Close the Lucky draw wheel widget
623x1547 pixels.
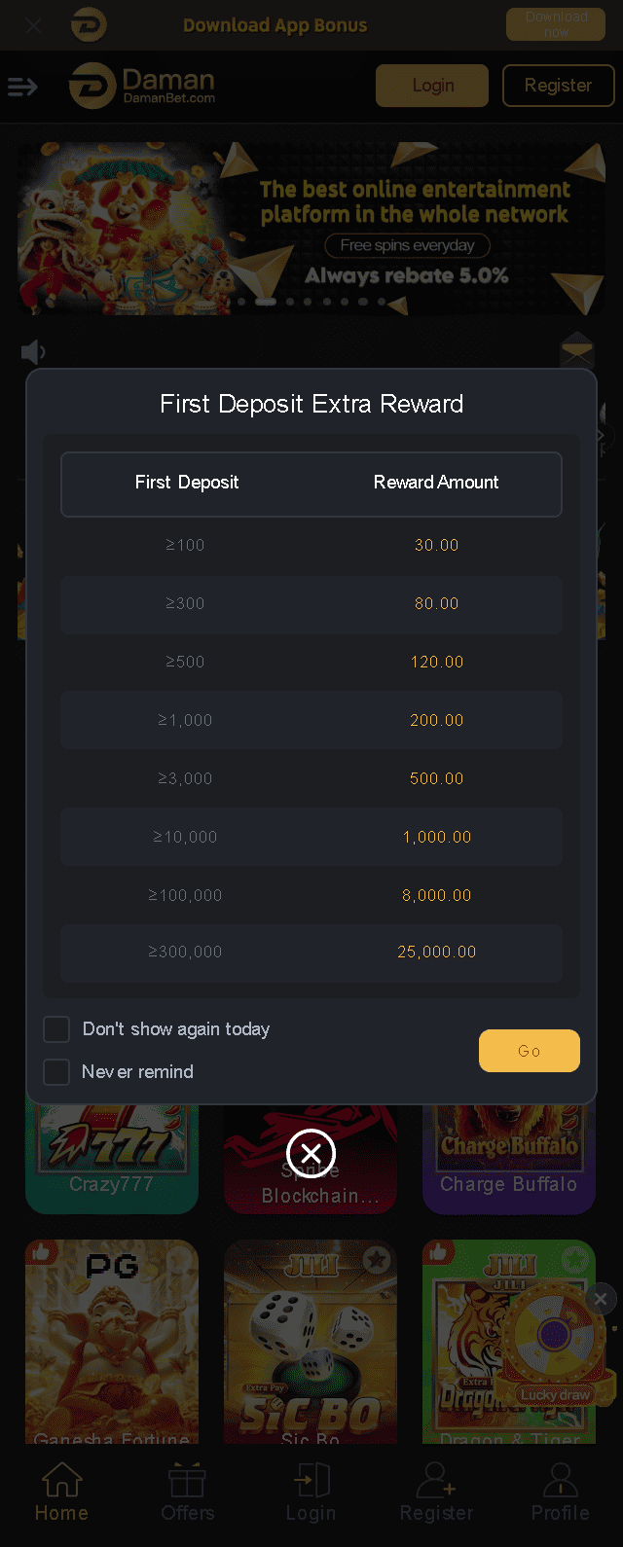click(x=601, y=1298)
